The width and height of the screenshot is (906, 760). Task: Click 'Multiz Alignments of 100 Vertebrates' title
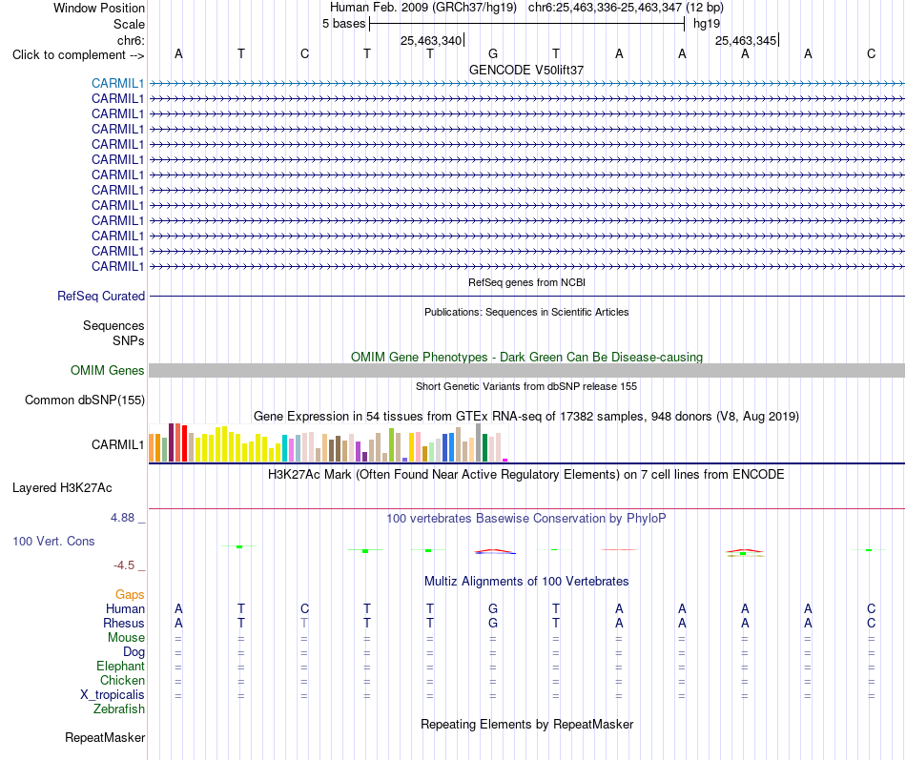526,581
